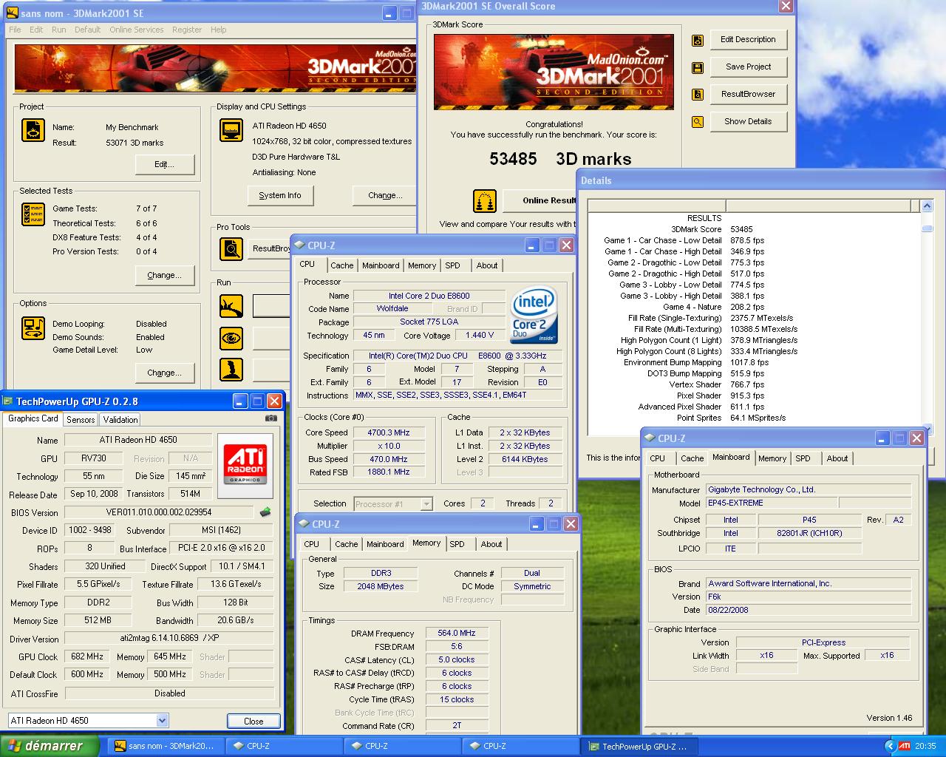
Task: Open Cache tab in CPU-Z processor window
Action: [341, 265]
